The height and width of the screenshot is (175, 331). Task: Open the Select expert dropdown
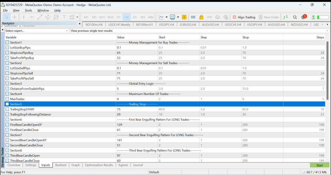click(x=37, y=31)
